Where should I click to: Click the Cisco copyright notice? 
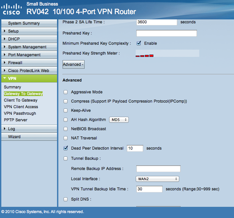[43, 212]
